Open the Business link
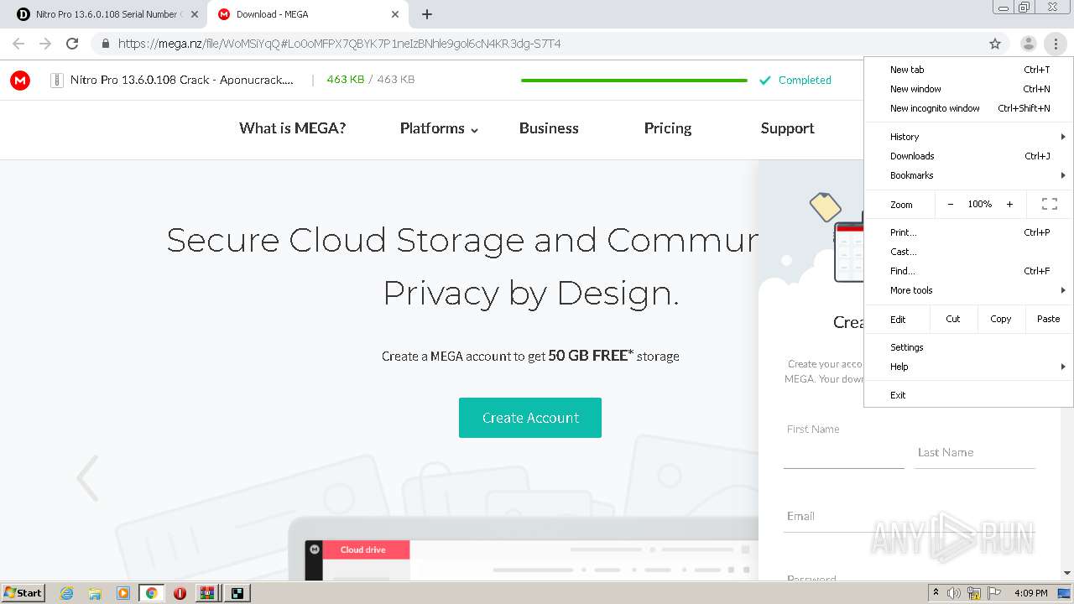Image resolution: width=1074 pixels, height=604 pixels. (549, 128)
